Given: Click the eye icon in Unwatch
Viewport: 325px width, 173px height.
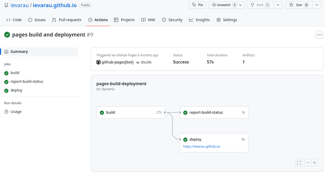Looking at the screenshot, I should 214,5.
